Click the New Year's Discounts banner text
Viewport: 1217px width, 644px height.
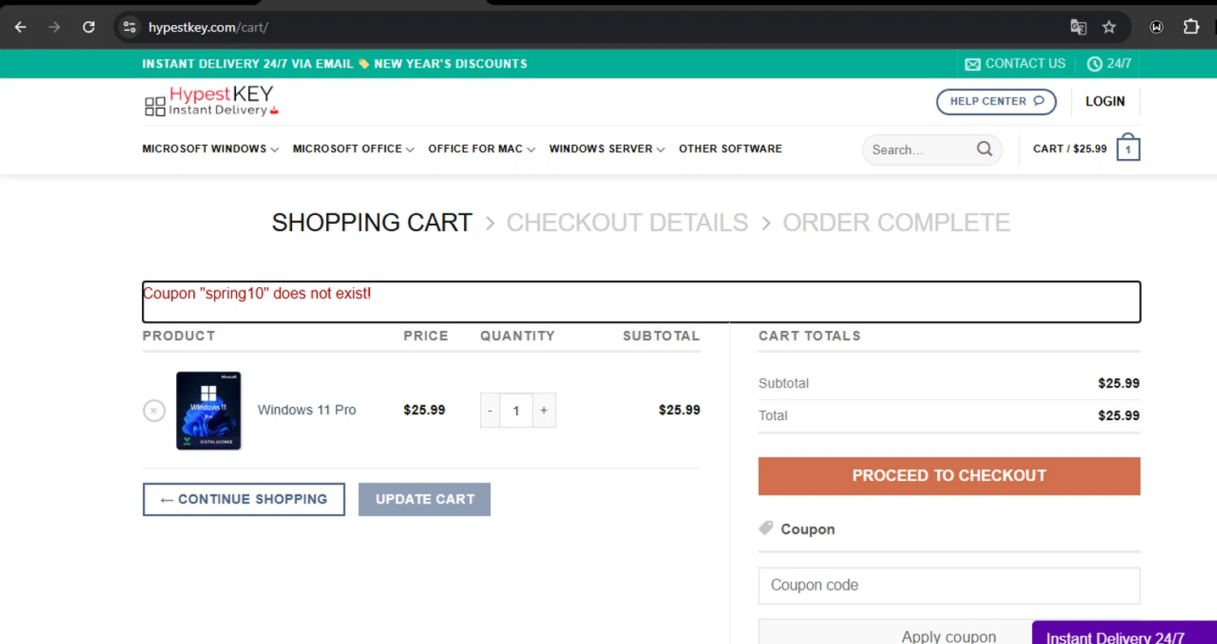pyautogui.click(x=450, y=63)
